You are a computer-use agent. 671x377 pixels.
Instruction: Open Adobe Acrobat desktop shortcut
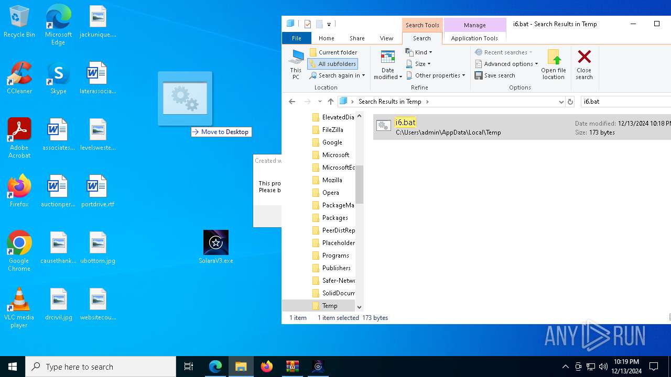pyautogui.click(x=19, y=138)
